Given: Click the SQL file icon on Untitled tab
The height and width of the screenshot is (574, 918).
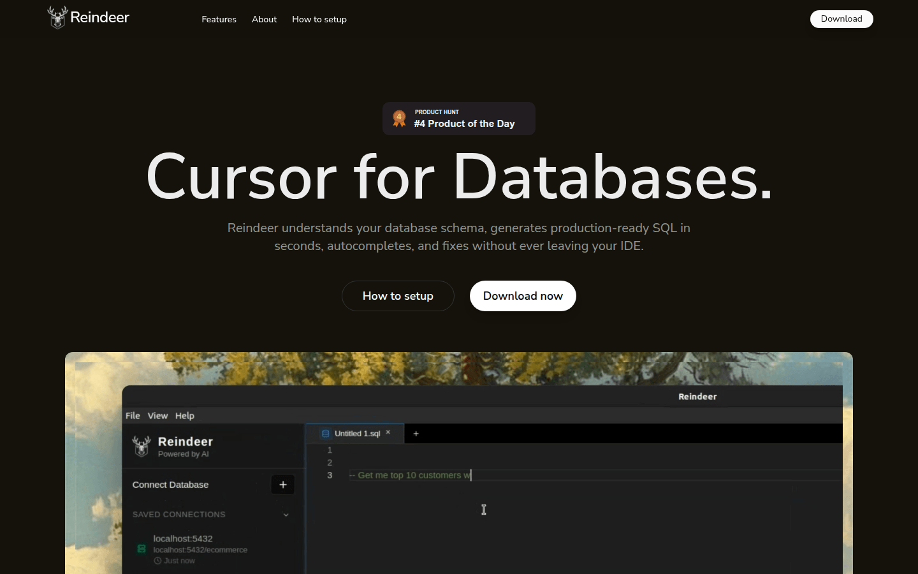Looking at the screenshot, I should (x=326, y=434).
